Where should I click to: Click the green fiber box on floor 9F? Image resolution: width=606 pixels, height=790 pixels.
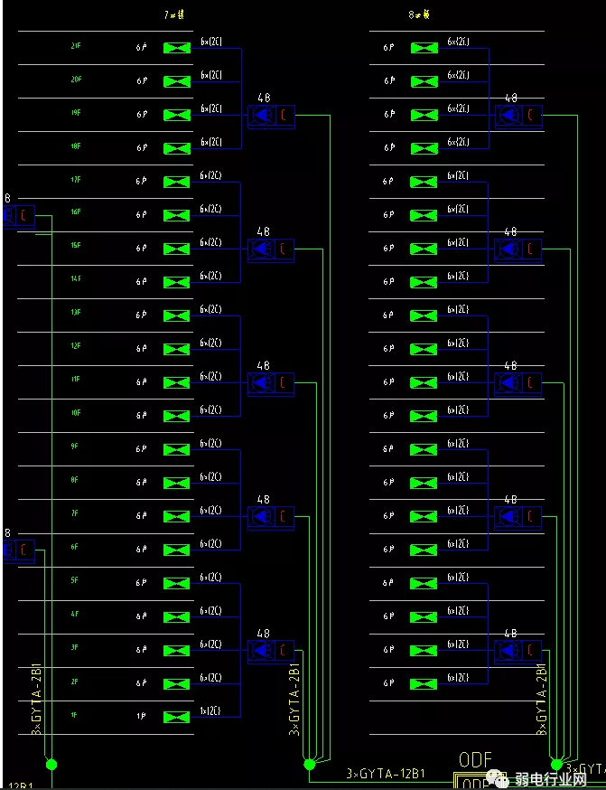pyautogui.click(x=177, y=449)
